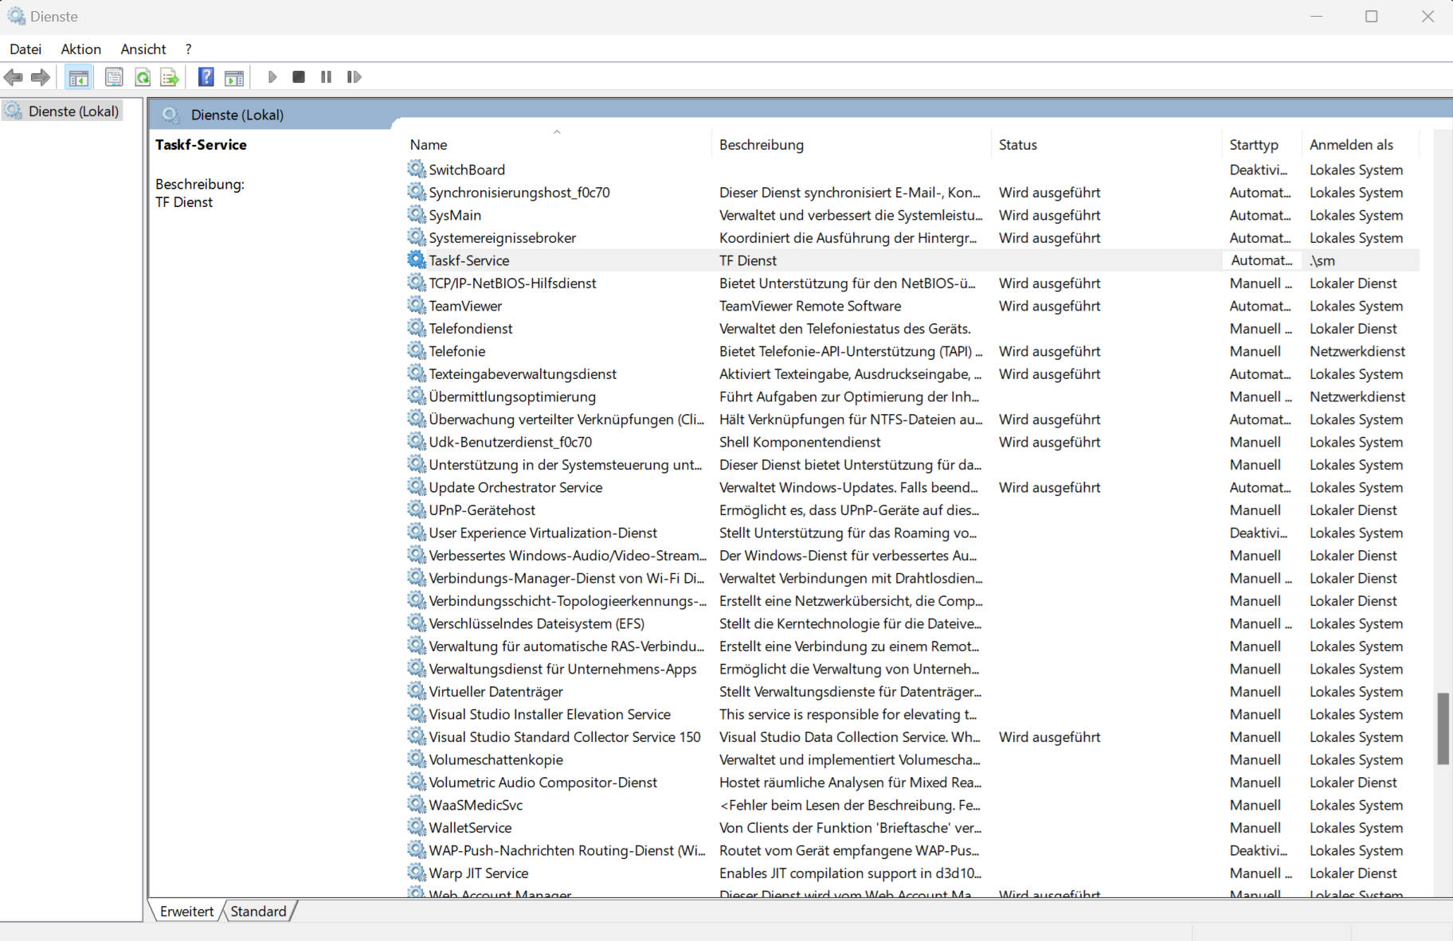Click the gear icon of Telefondienst
Viewport: 1453px width, 941px height.
[417, 329]
